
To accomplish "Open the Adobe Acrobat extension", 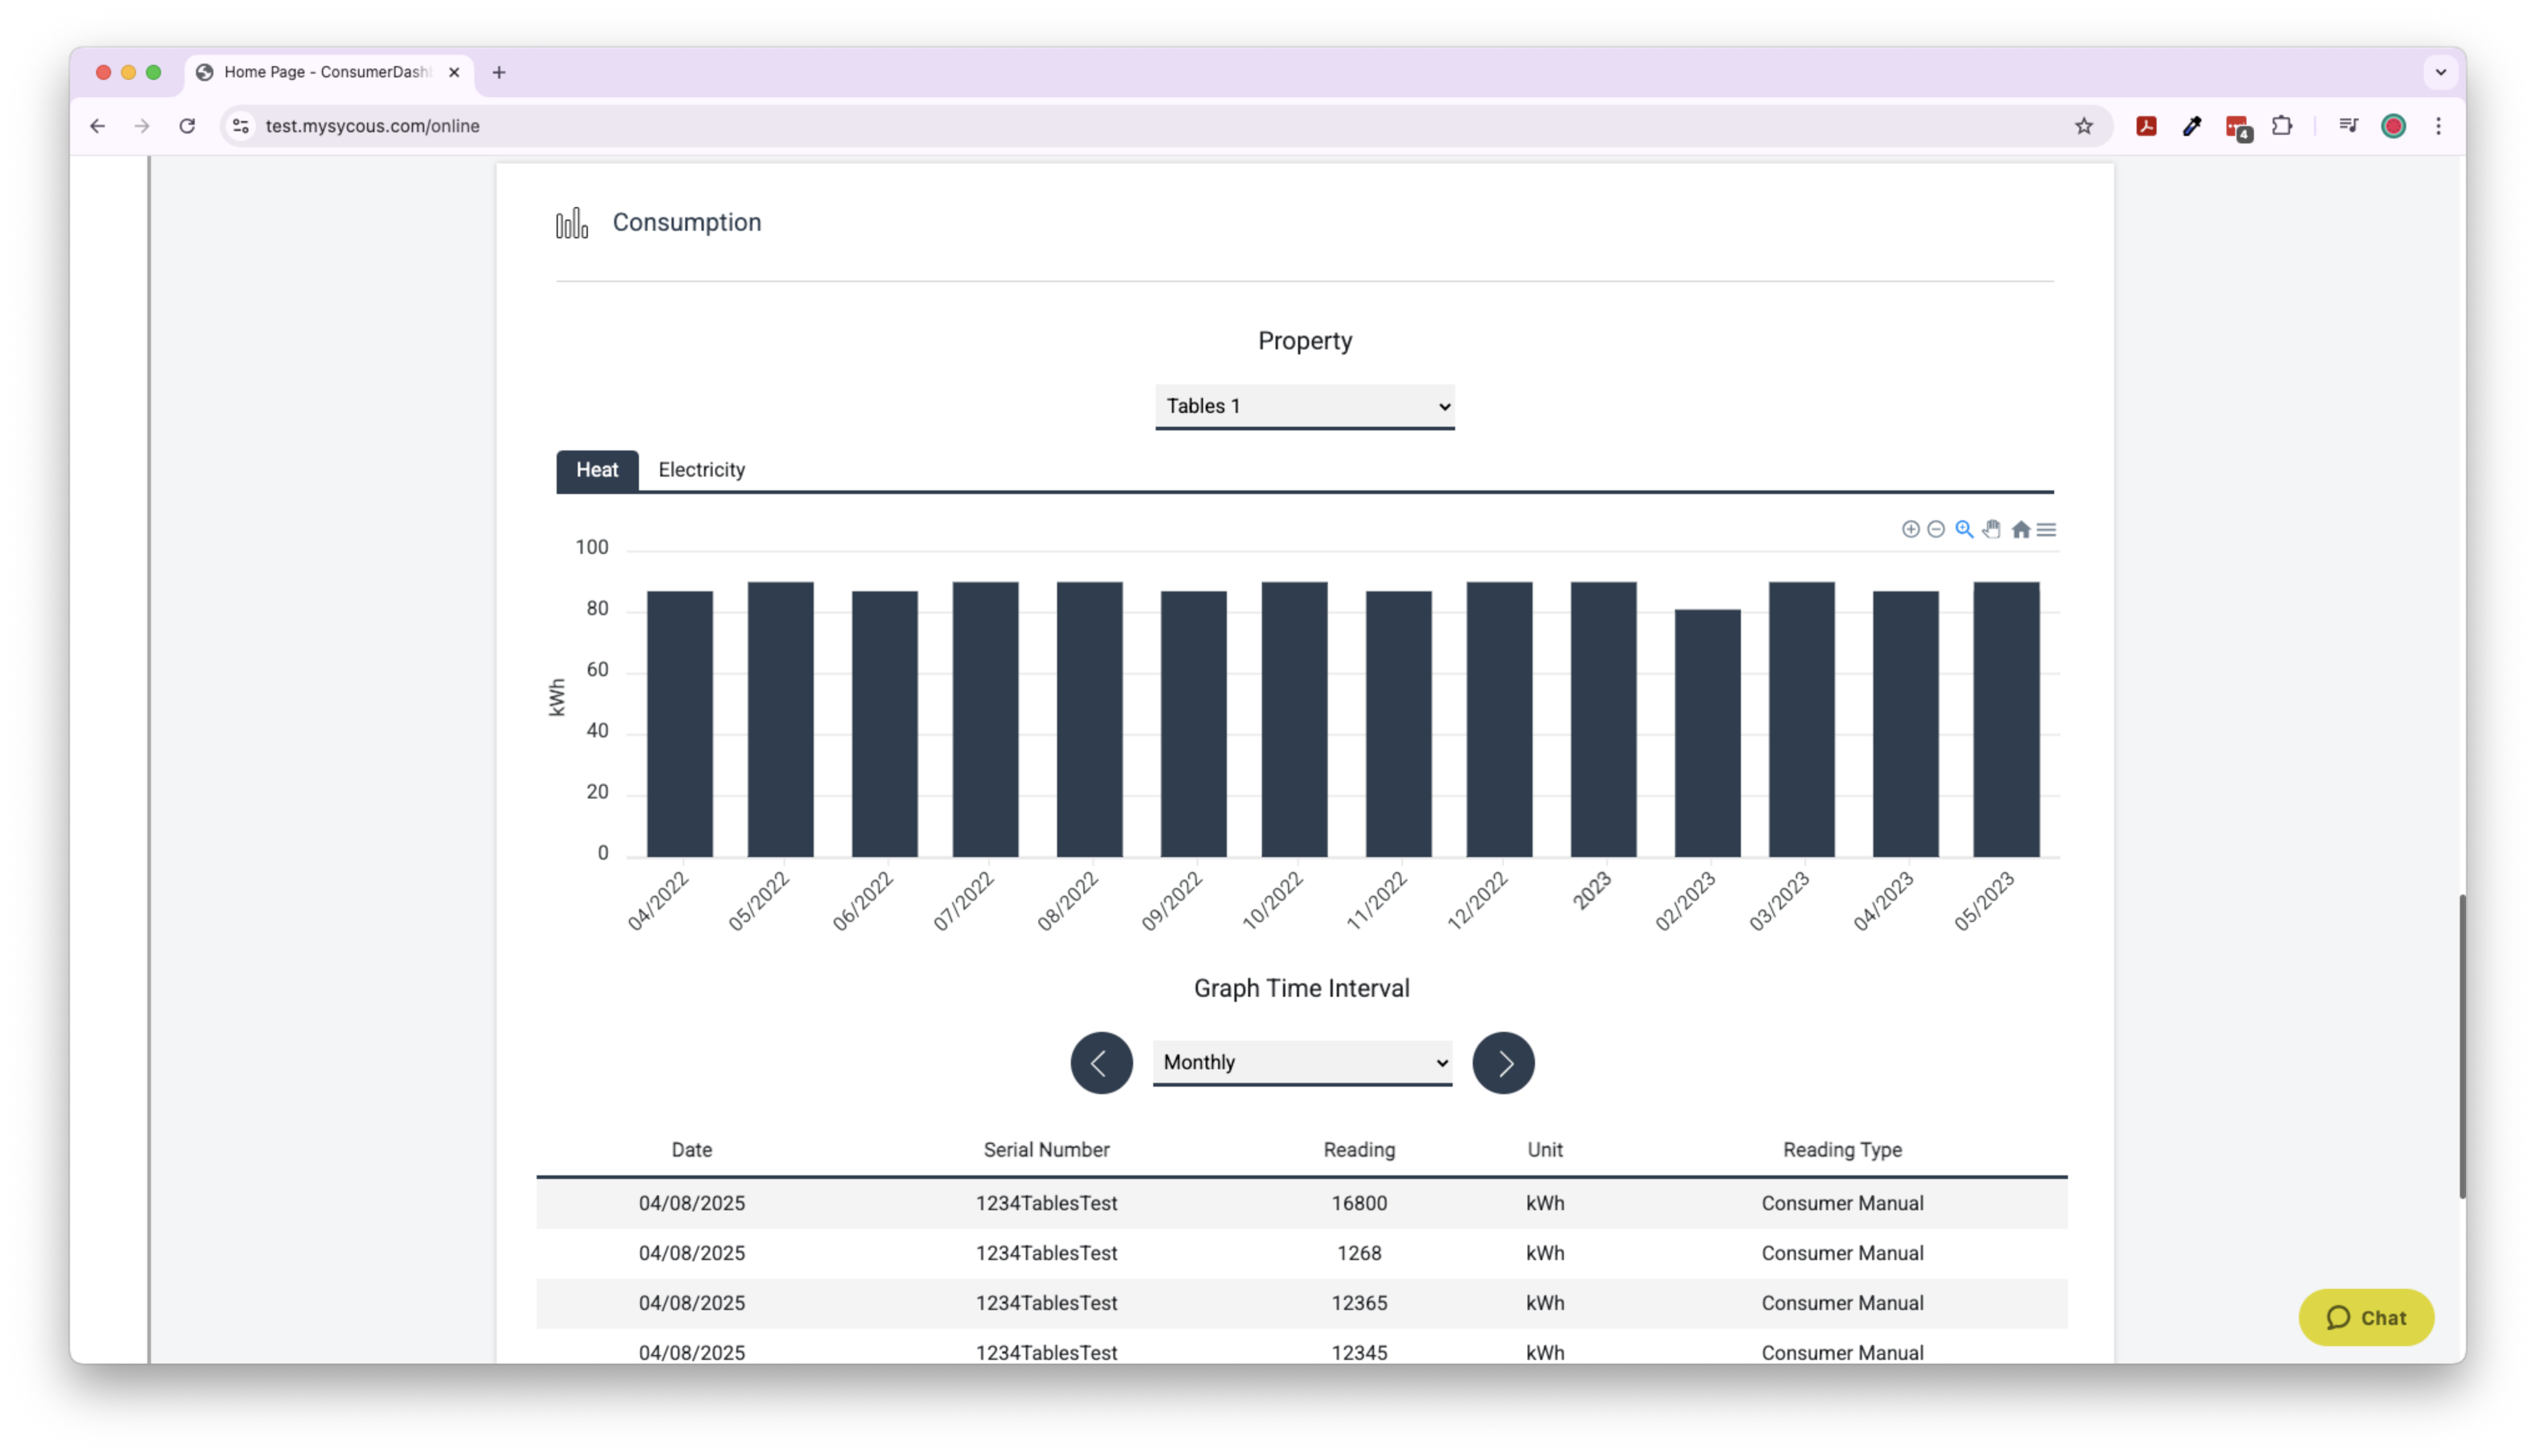I will pyautogui.click(x=2146, y=126).
